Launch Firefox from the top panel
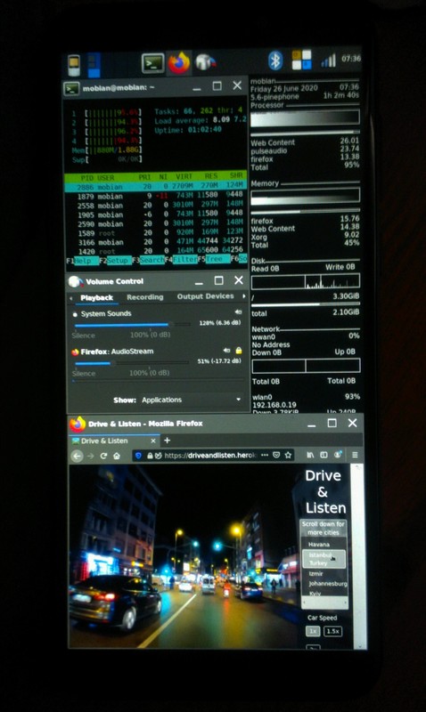Screen dimensions: 426x712 point(179,62)
